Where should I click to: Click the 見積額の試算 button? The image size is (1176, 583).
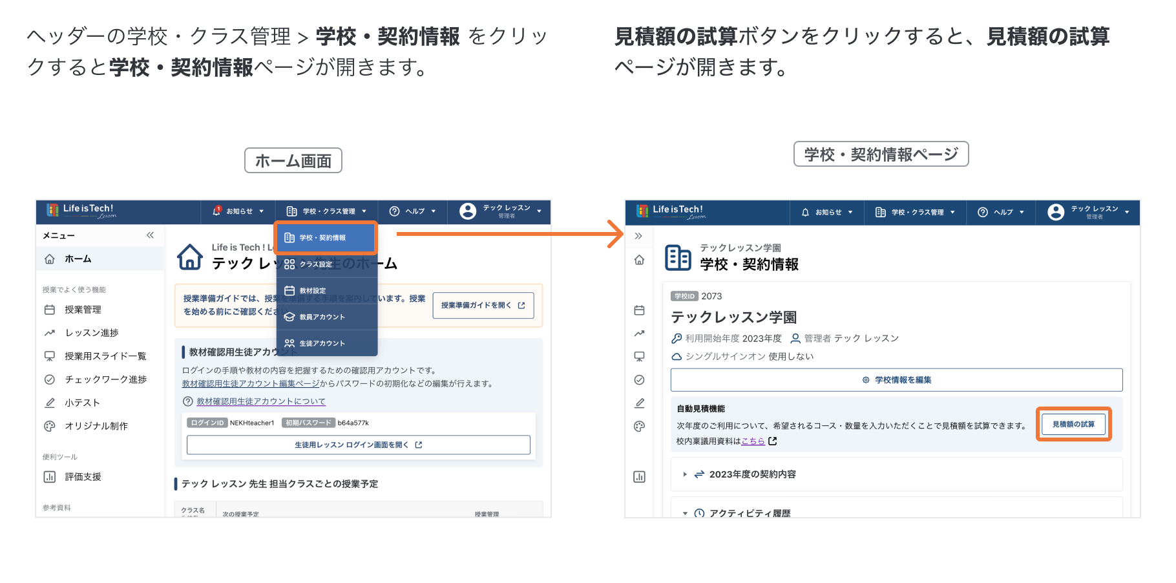[x=1073, y=424]
